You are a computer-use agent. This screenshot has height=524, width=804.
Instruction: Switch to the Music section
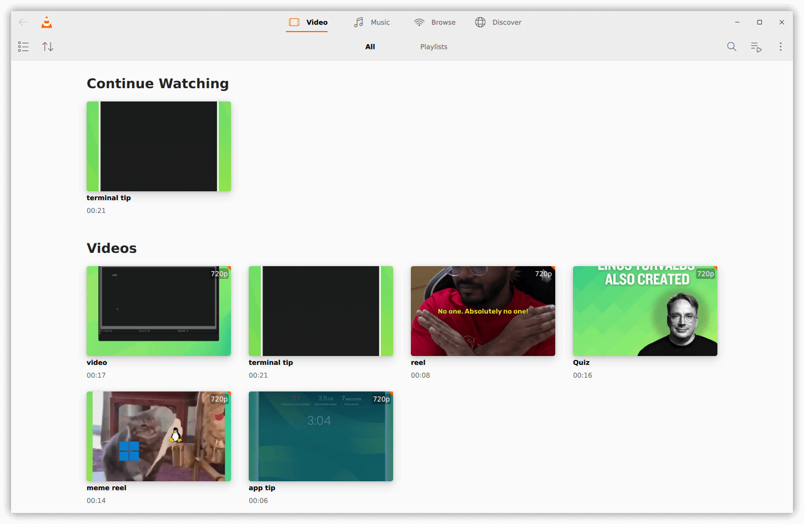click(x=372, y=22)
